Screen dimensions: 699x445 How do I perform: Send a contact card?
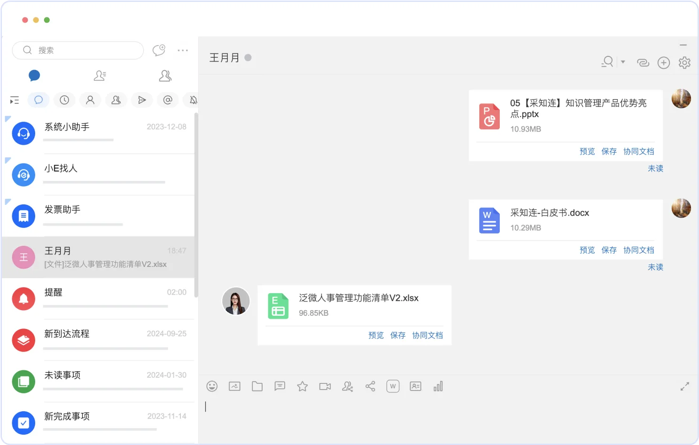pyautogui.click(x=416, y=386)
